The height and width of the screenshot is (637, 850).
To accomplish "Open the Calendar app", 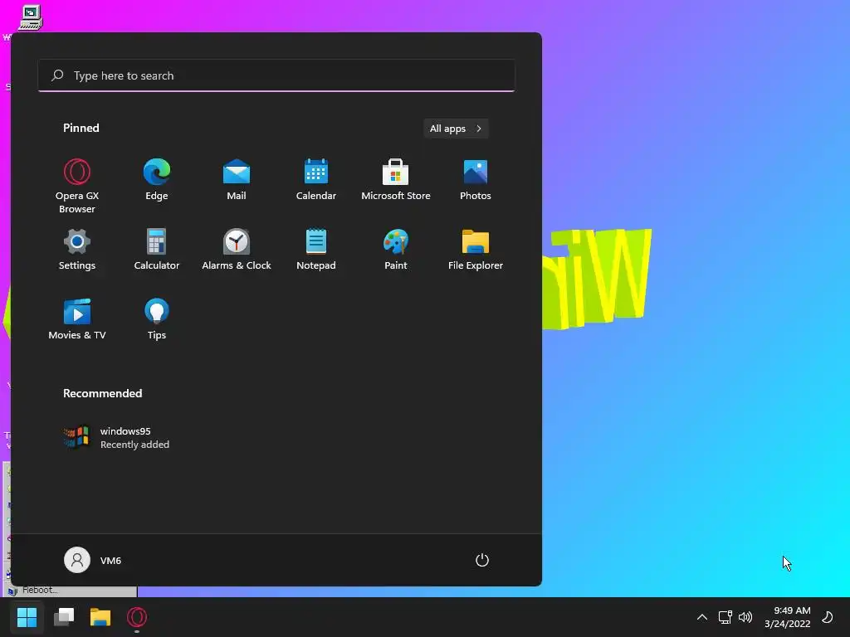I will click(x=316, y=180).
